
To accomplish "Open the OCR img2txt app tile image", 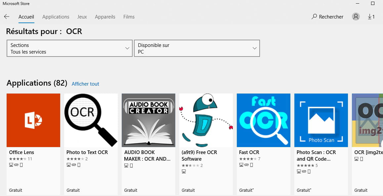I will coord(367,120).
